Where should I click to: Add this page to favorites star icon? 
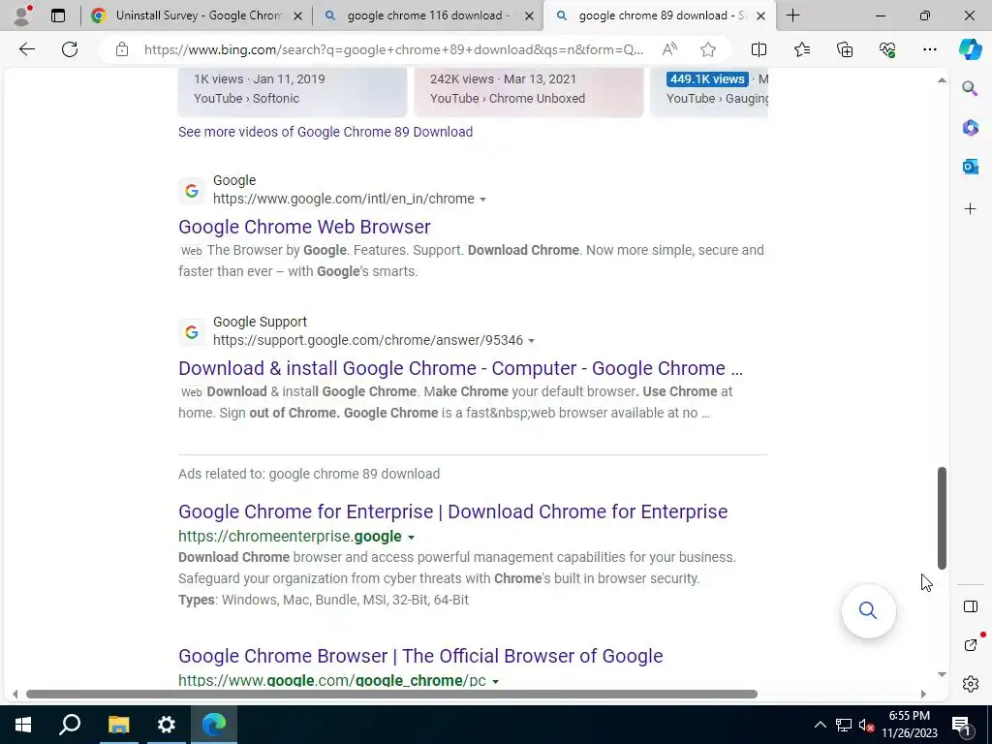708,49
